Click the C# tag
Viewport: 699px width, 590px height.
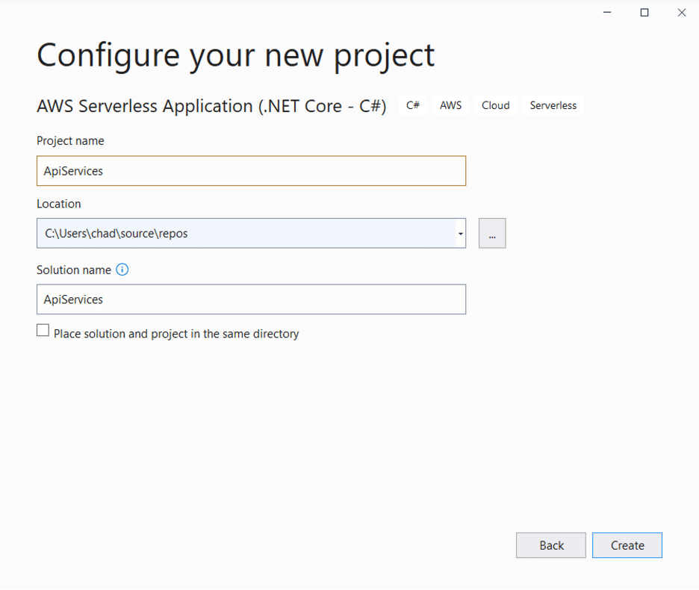[413, 105]
